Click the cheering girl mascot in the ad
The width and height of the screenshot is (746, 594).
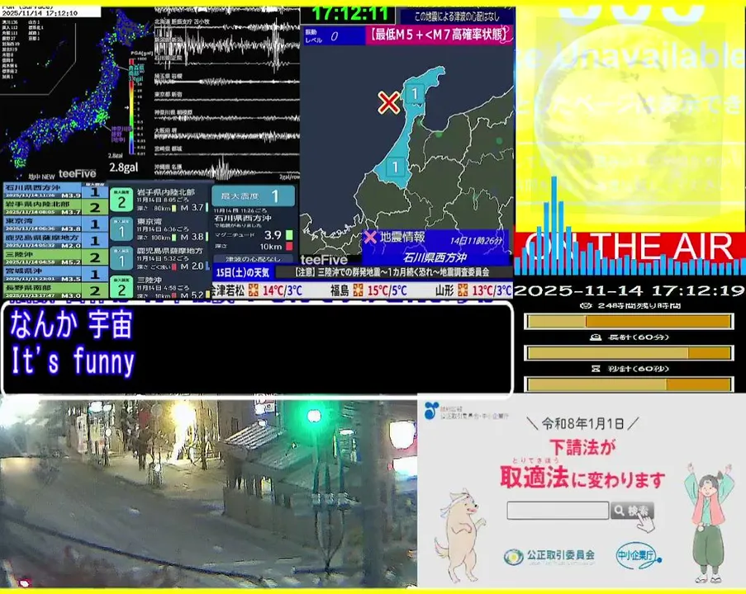pyautogui.click(x=709, y=523)
